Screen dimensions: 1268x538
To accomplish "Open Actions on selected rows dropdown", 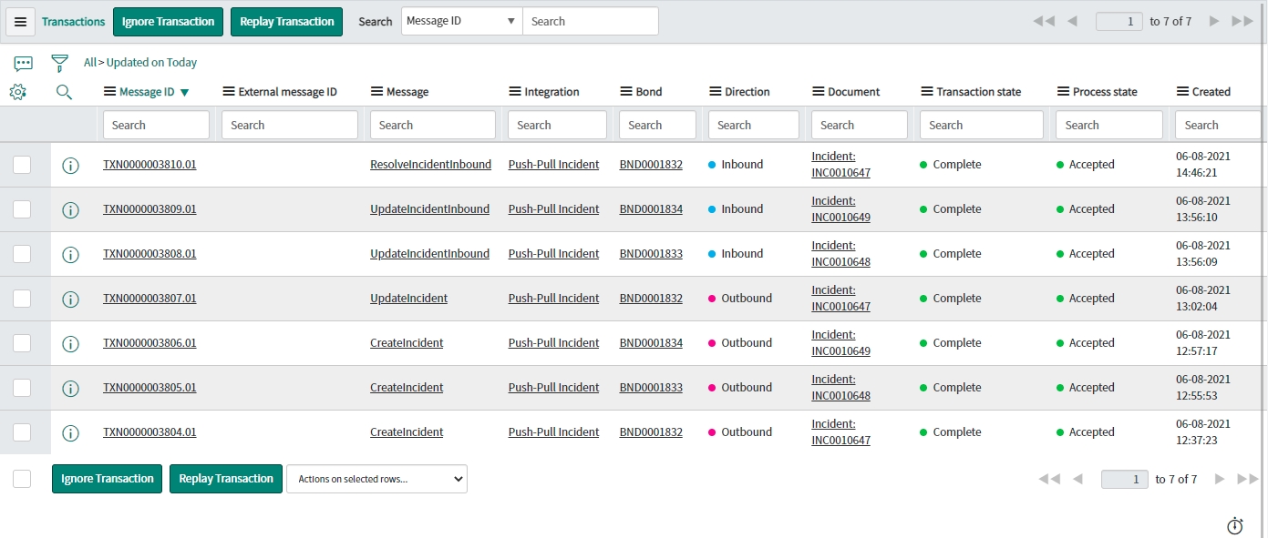I will tap(376, 479).
